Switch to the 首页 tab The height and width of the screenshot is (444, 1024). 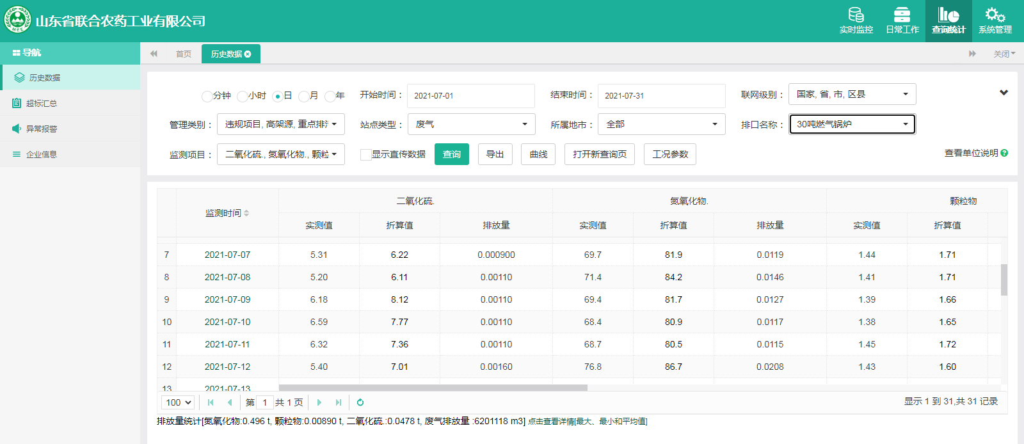184,54
